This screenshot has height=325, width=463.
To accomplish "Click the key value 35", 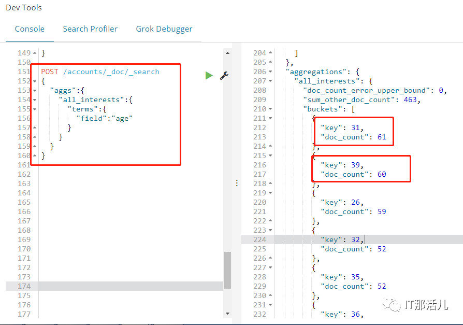I will [x=355, y=277].
